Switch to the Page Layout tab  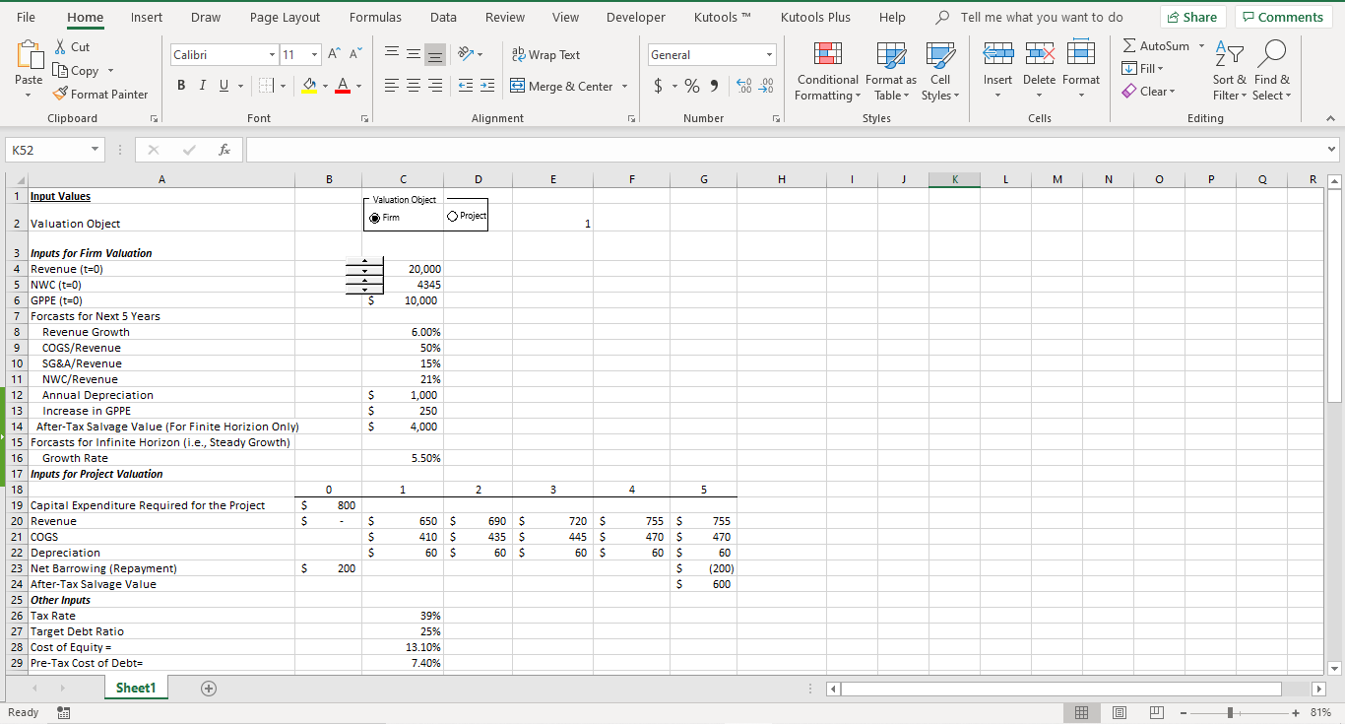[x=285, y=17]
